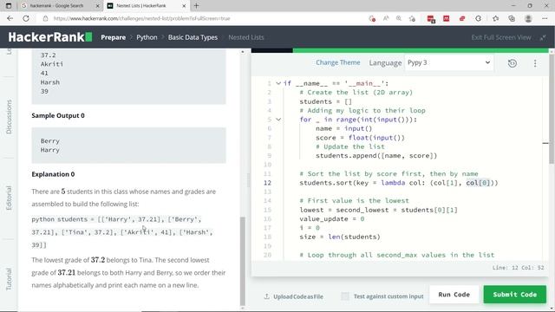Open the Collections icon
Screen dimensions: 555x312
click(512, 18)
